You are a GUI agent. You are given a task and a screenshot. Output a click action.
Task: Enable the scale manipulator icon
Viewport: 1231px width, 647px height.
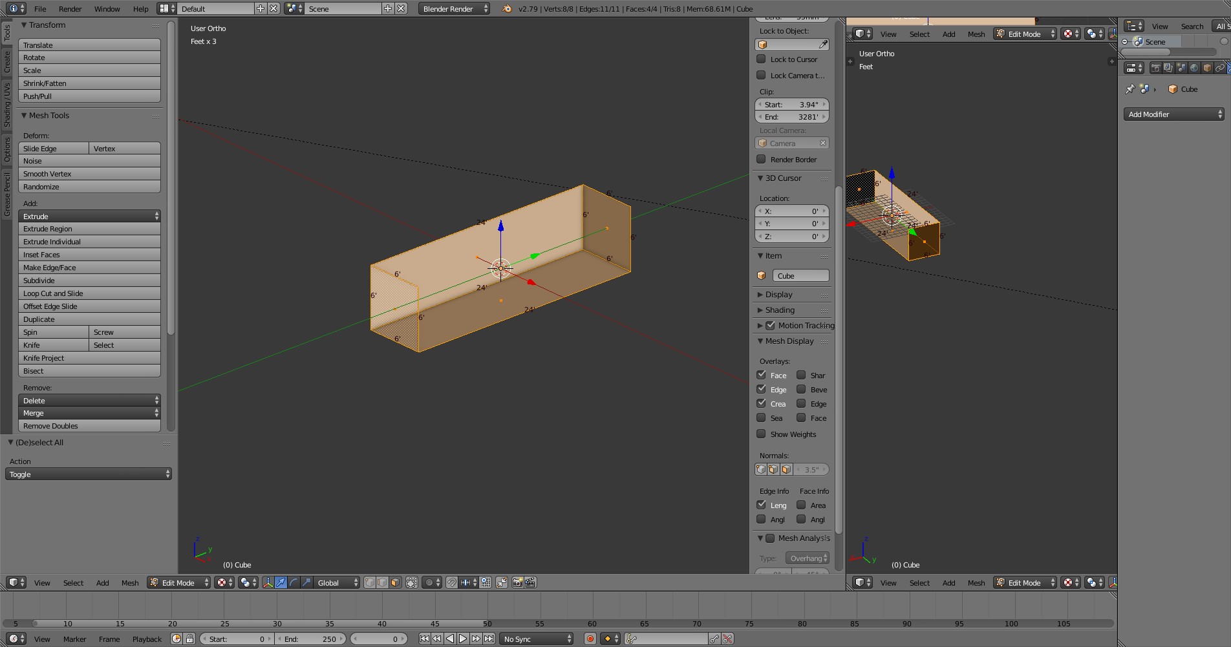[x=306, y=582]
